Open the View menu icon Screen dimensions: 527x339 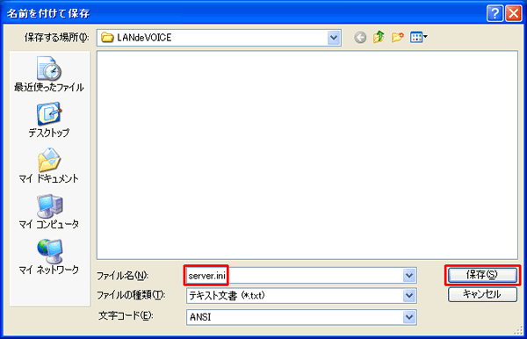pyautogui.click(x=418, y=37)
